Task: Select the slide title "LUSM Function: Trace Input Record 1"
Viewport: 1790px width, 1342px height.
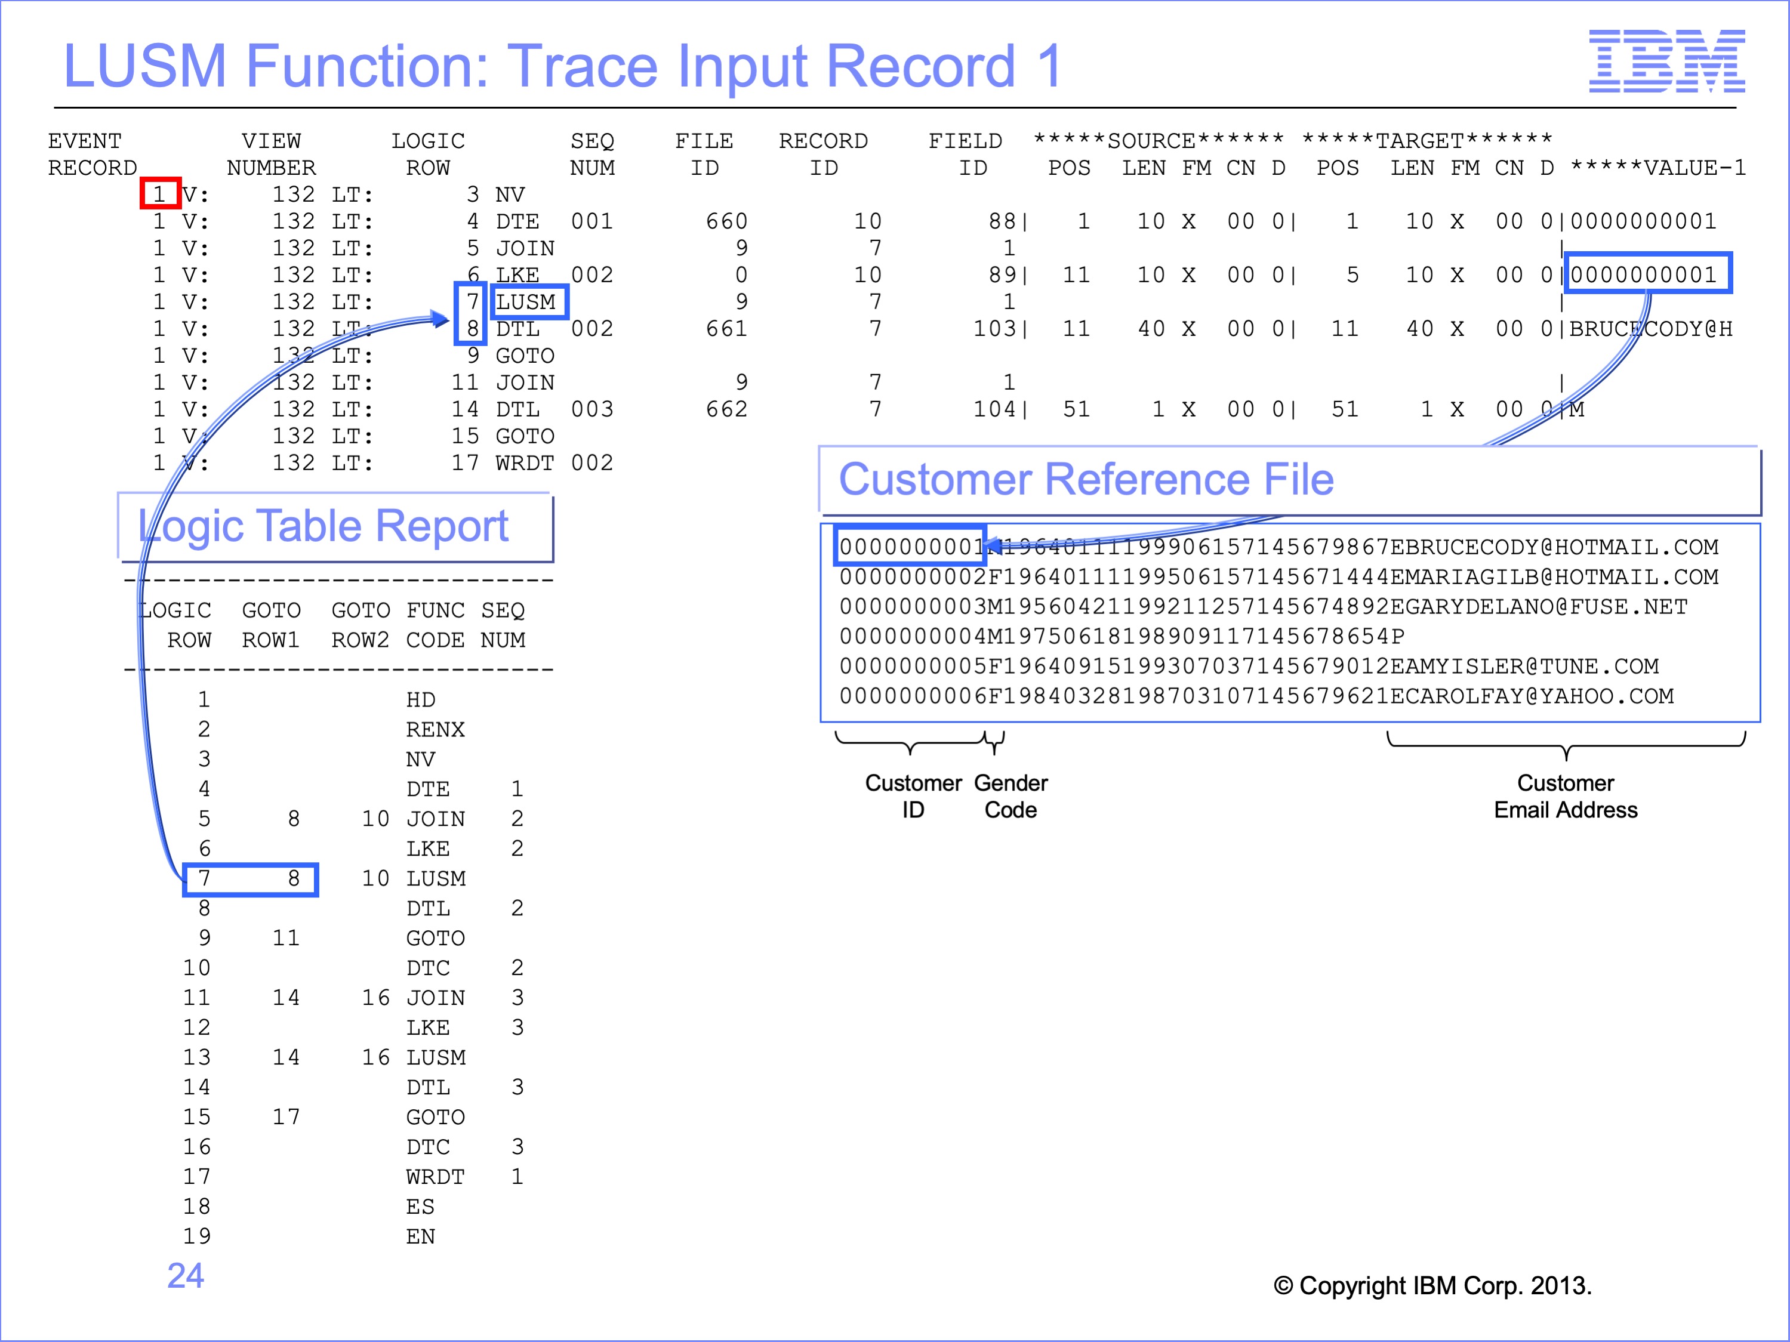Action: pyautogui.click(x=562, y=66)
